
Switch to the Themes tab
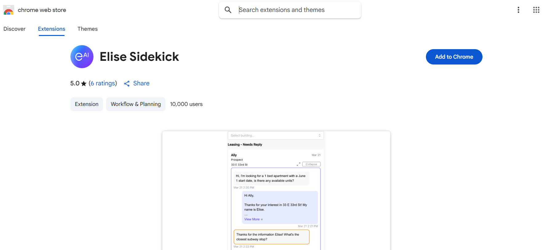(x=88, y=29)
